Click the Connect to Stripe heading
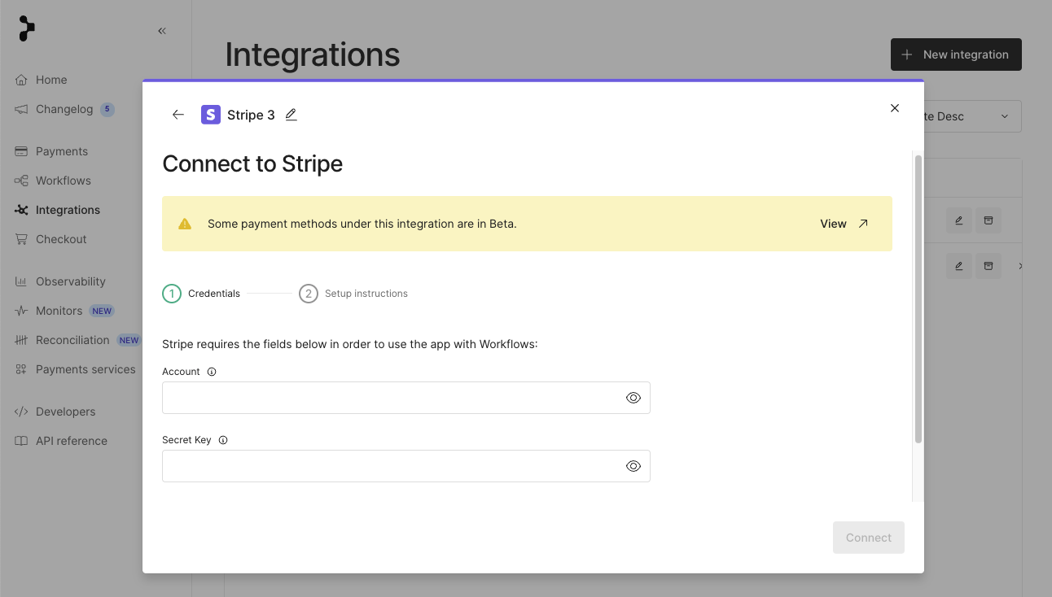The width and height of the screenshot is (1052, 597). coord(252,163)
